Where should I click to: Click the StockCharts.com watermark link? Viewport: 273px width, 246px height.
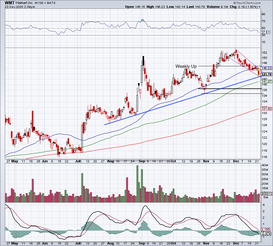click(x=247, y=3)
